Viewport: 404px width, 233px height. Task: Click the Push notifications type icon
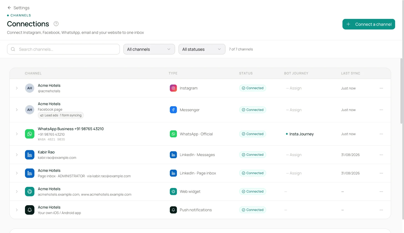pyautogui.click(x=173, y=210)
